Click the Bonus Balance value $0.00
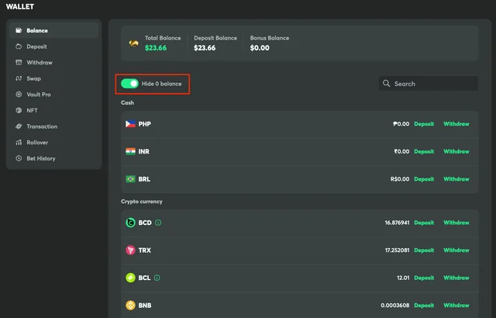Screen dimensions: 496x318 pos(260,48)
